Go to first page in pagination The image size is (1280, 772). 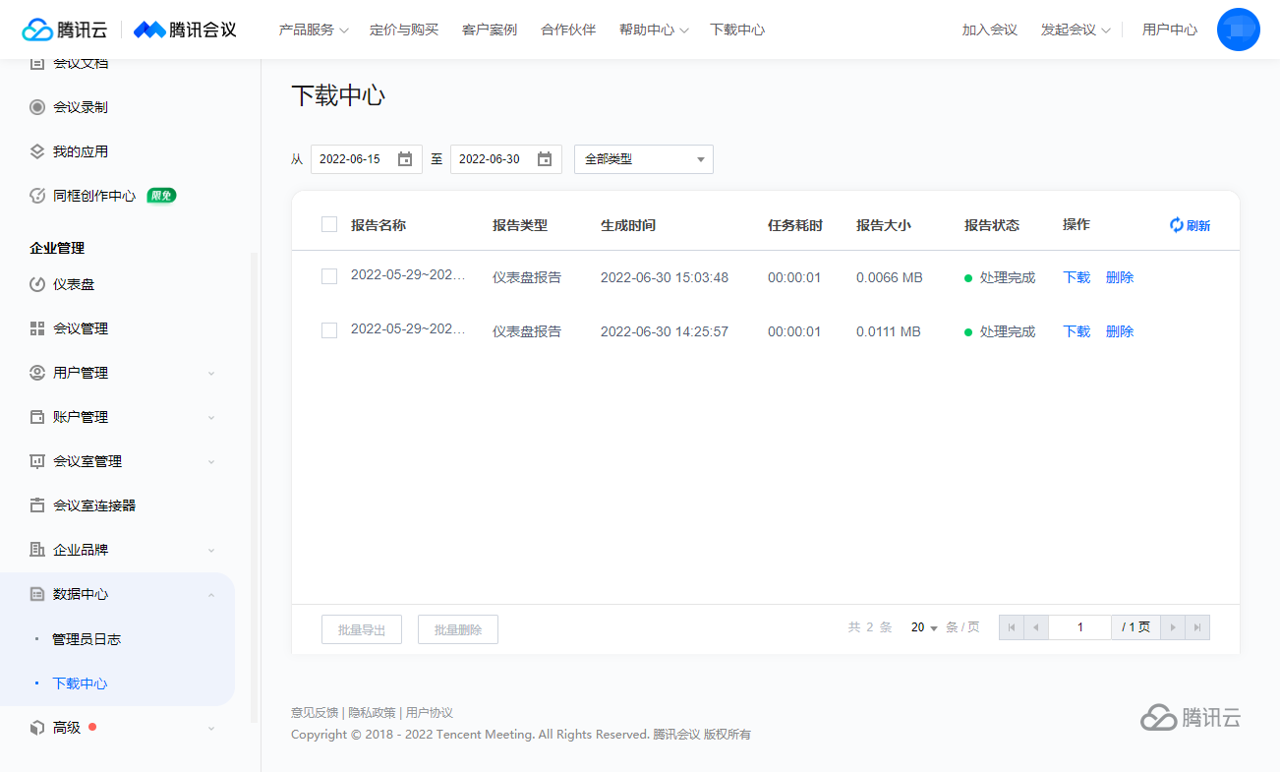coord(1012,627)
